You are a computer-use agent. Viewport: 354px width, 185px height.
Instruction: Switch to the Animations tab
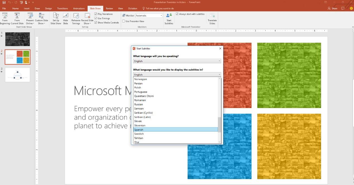pyautogui.click(x=79, y=8)
